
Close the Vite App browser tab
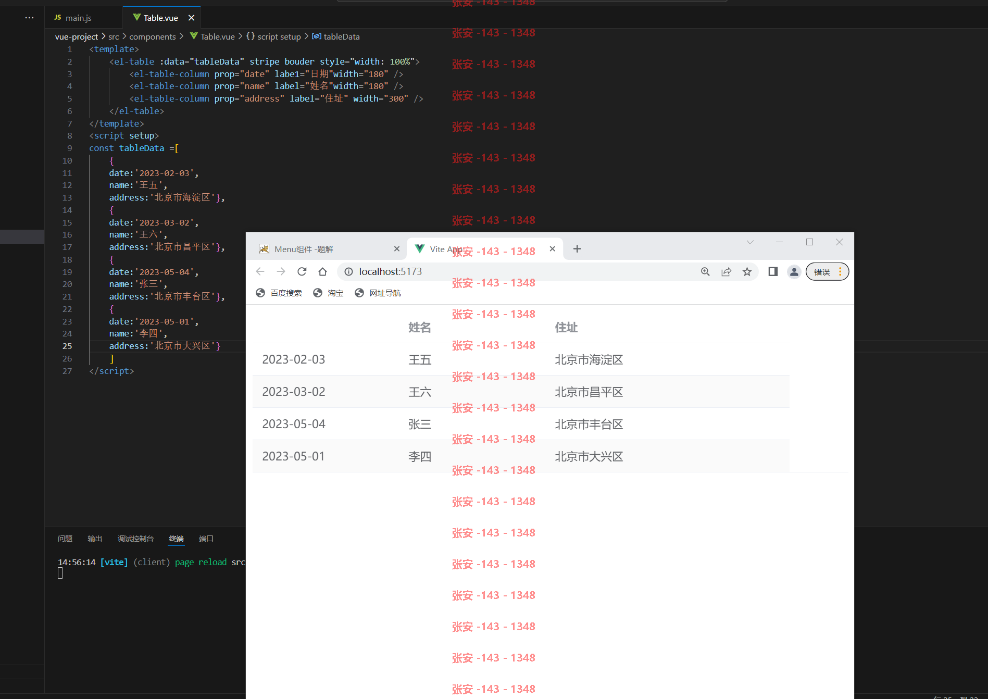(x=553, y=249)
